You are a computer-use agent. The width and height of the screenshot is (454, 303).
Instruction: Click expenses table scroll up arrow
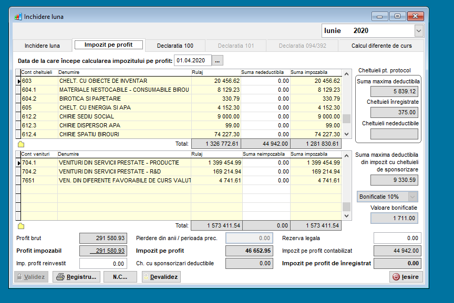[347, 74]
